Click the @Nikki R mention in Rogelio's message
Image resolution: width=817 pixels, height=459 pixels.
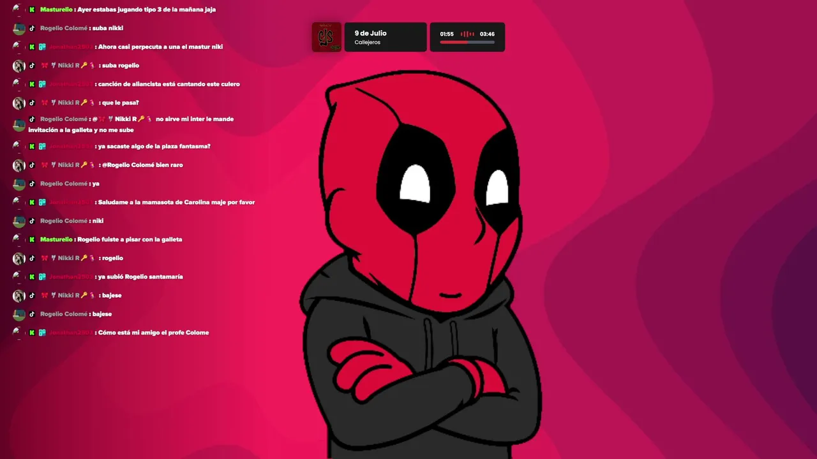[x=122, y=119]
